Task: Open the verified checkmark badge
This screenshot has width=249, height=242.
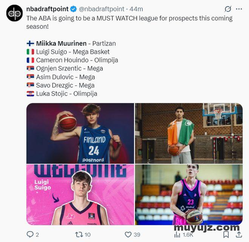Action: [x=73, y=9]
